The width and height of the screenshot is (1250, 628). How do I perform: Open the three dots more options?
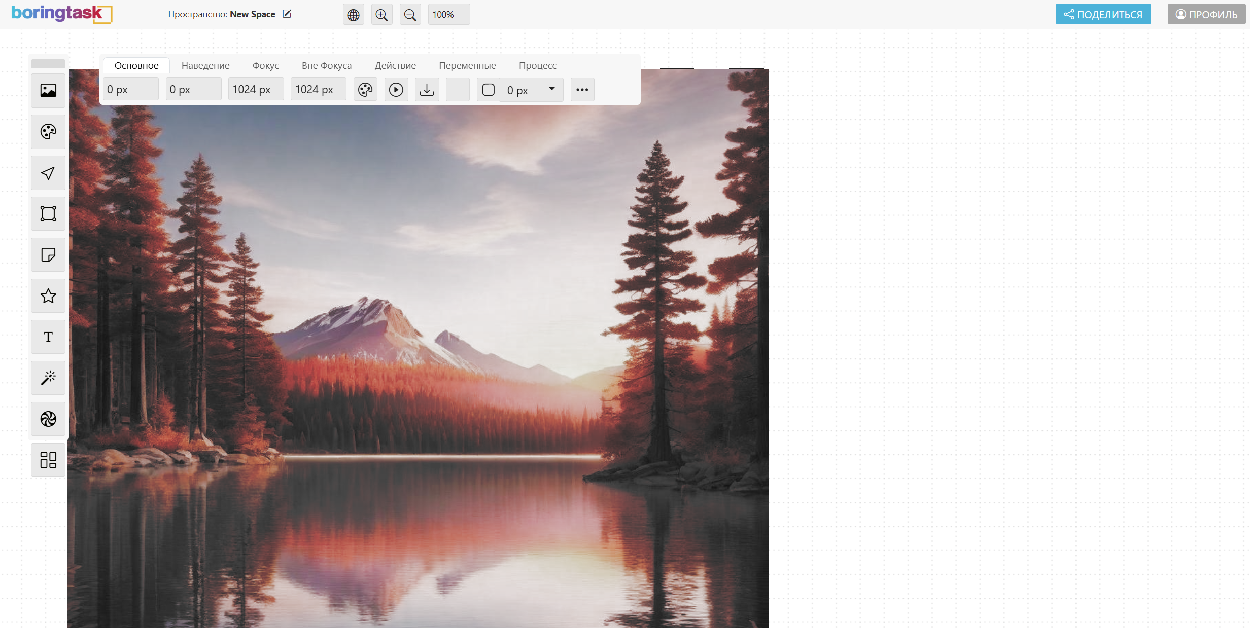(582, 90)
